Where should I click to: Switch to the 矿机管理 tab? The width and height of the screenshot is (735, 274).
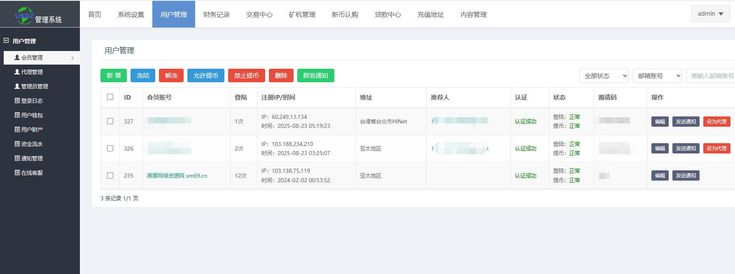302,14
